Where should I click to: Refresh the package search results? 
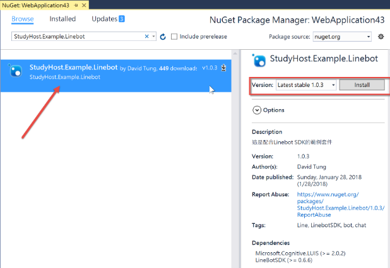tap(163, 37)
